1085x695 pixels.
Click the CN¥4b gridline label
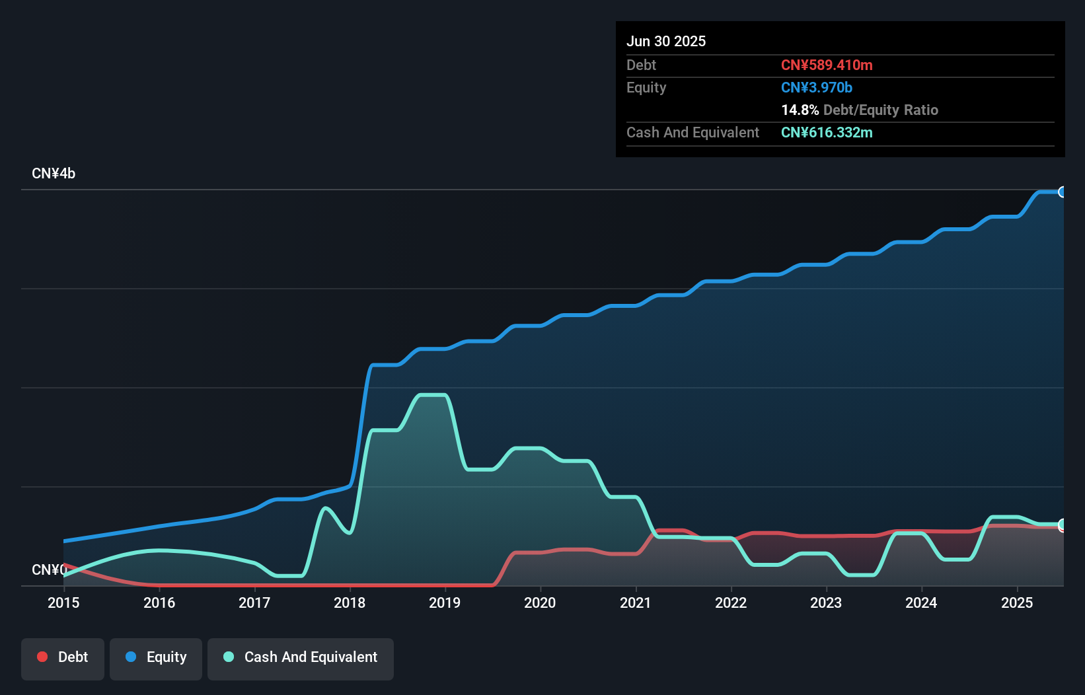[x=54, y=173]
